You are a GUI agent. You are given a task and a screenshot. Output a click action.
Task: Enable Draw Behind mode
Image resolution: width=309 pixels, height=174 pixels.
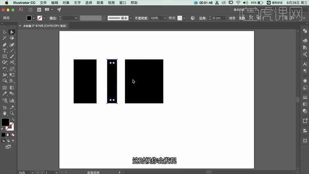pos(8,141)
